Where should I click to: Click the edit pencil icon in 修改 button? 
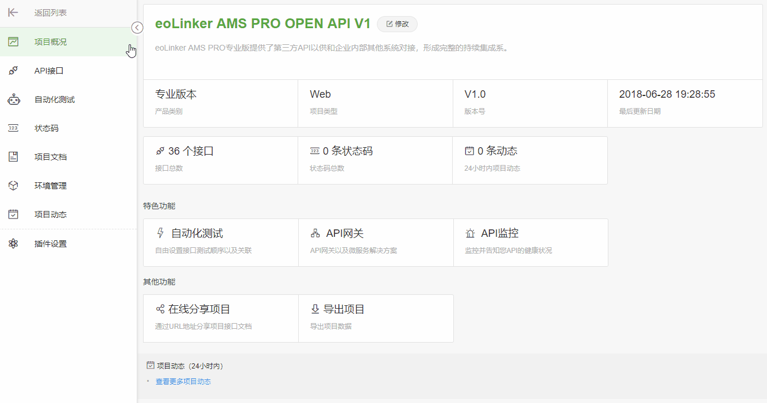click(390, 24)
